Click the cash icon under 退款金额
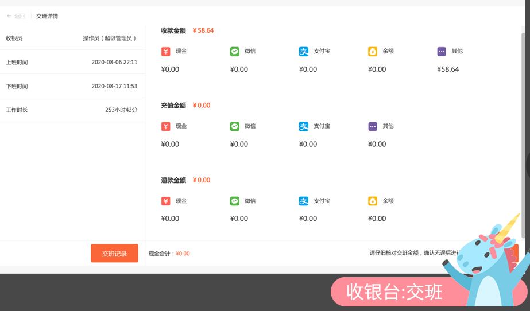 166,201
